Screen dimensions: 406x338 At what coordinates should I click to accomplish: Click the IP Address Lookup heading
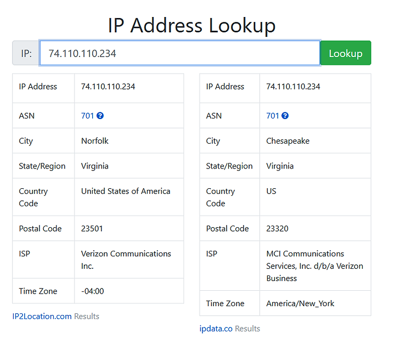(191, 25)
